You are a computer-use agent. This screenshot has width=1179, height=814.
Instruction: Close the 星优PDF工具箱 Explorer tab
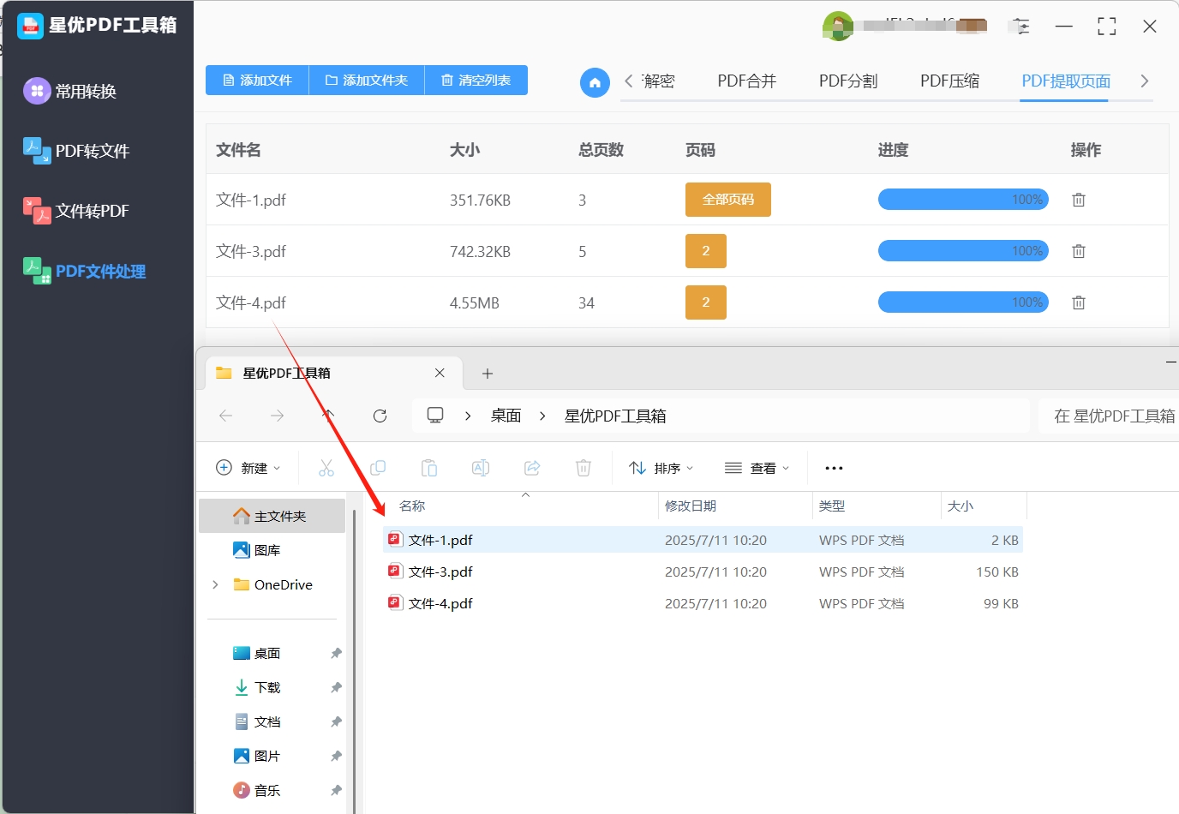click(x=440, y=373)
